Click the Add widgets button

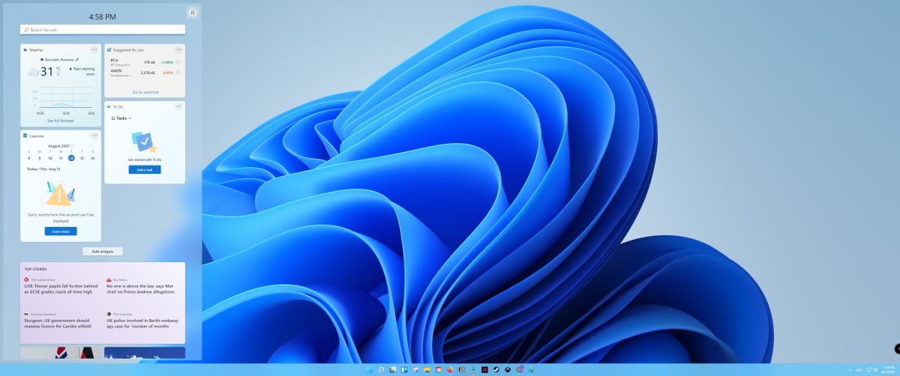103,252
